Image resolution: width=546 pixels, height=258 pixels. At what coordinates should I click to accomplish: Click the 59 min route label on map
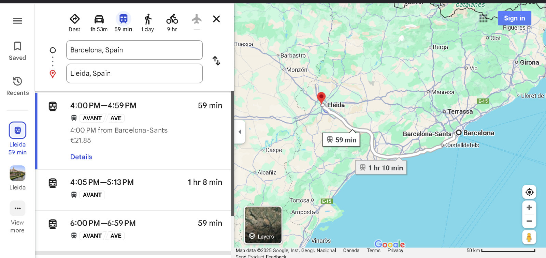[x=341, y=140]
